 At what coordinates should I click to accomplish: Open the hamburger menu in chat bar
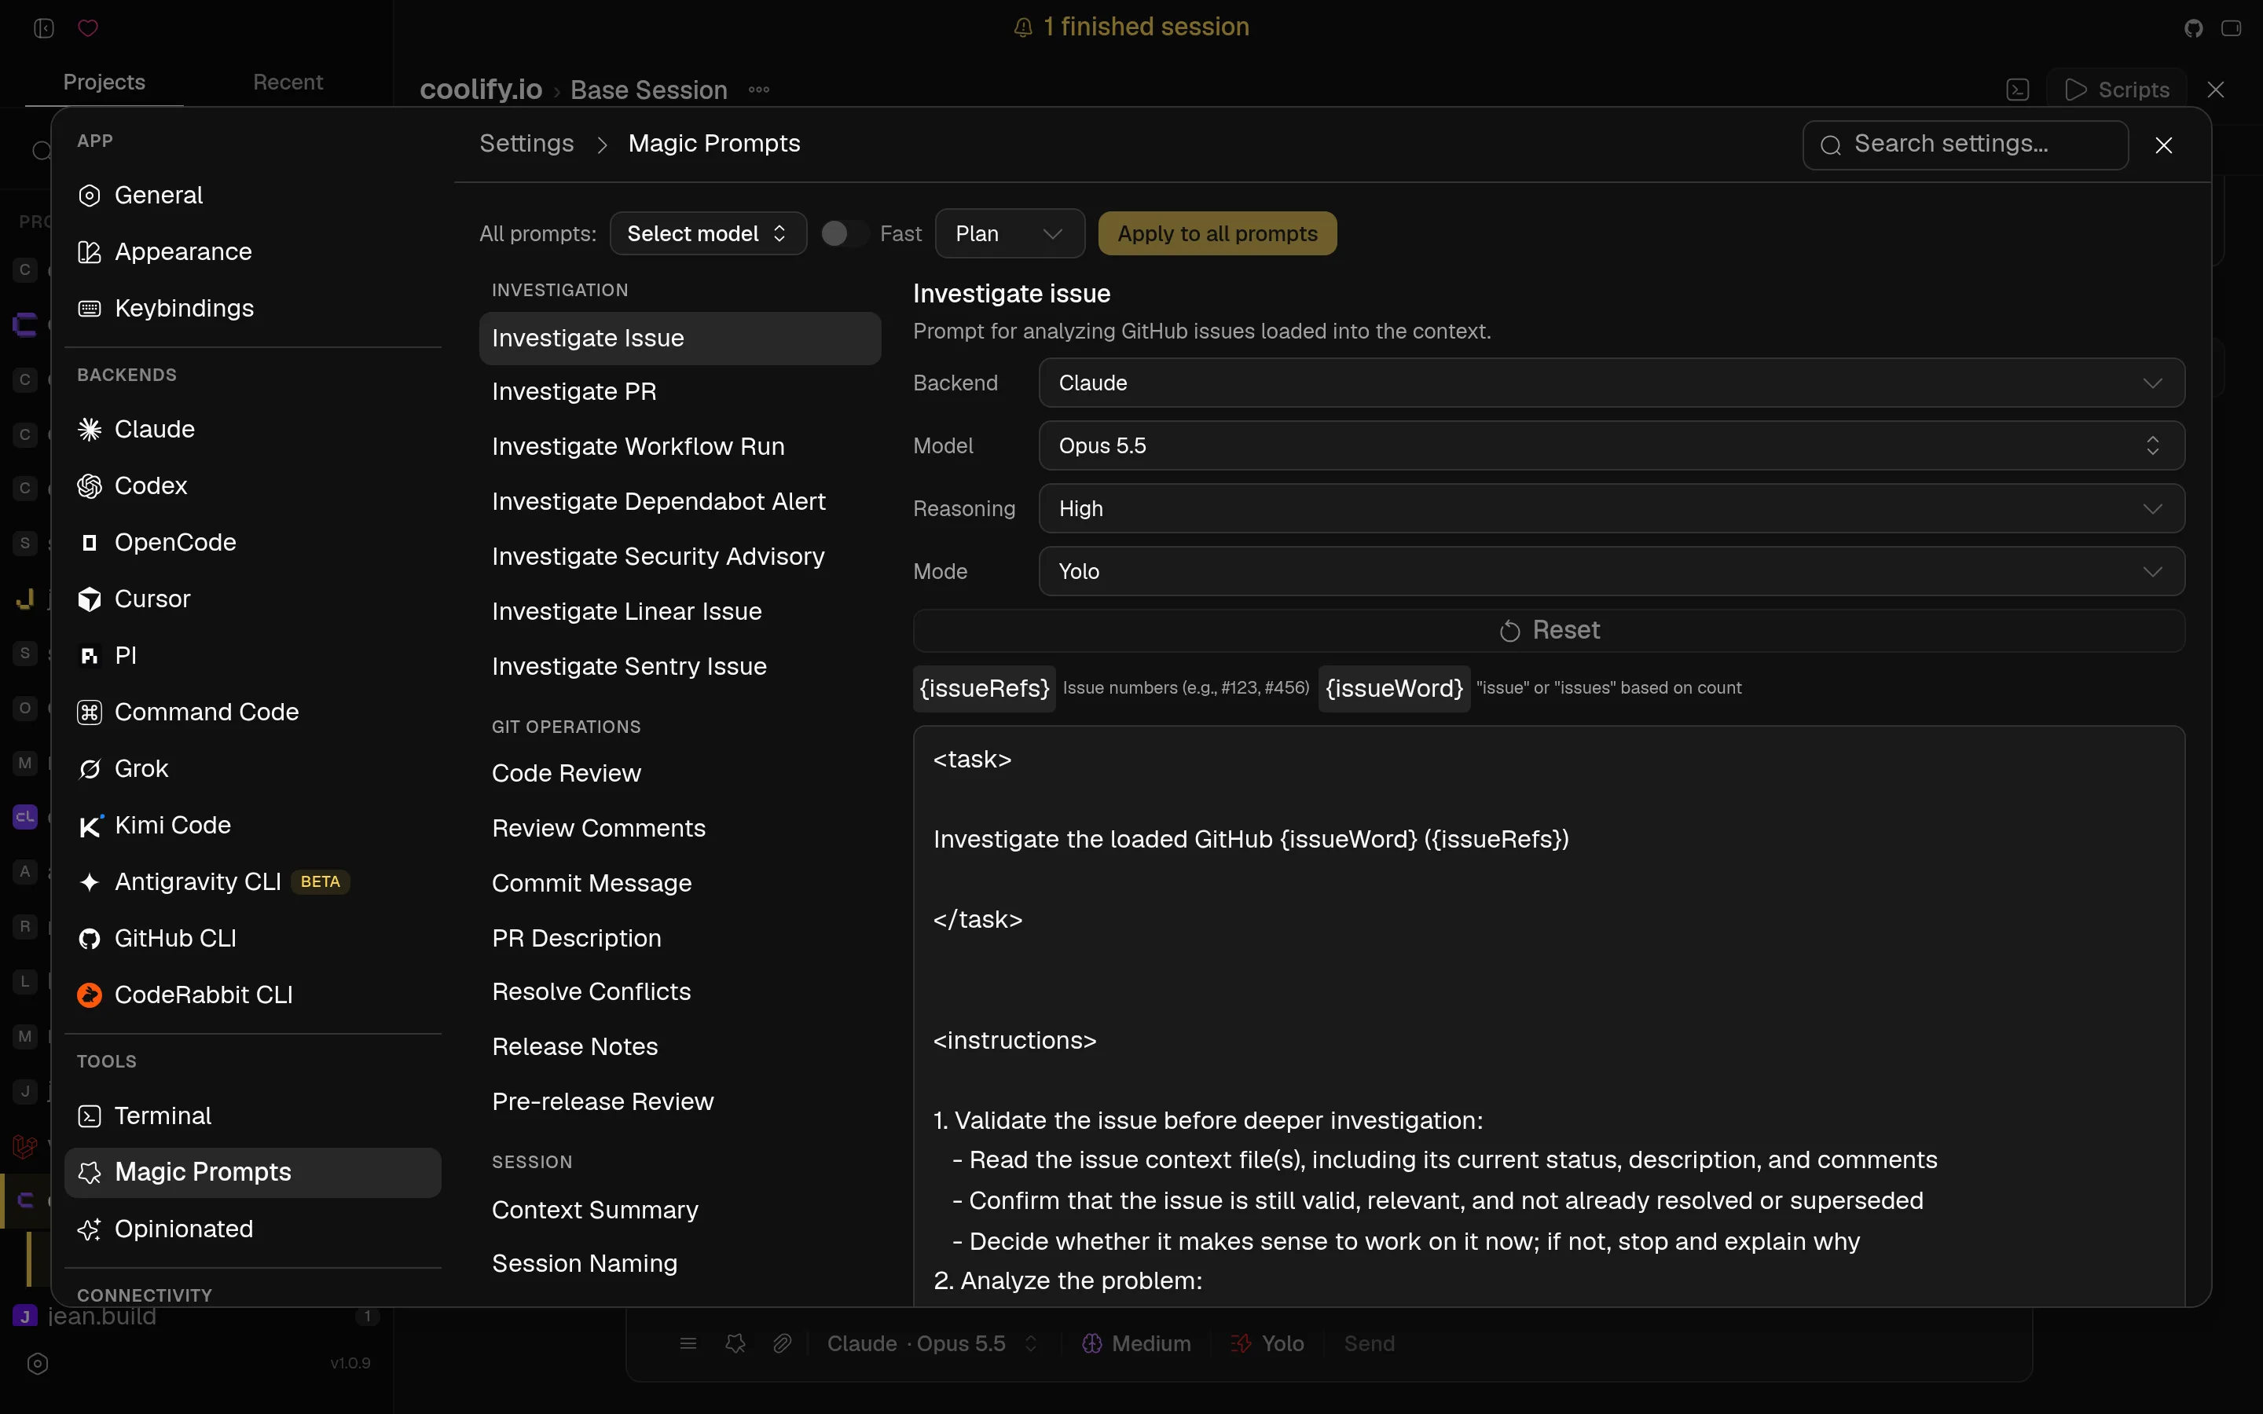point(688,1344)
